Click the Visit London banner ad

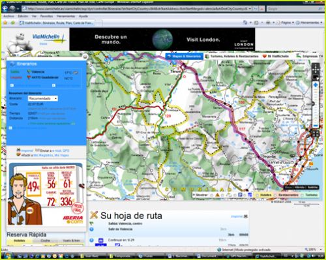[162, 39]
